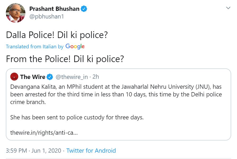Click the "sent to police custody" sentence

point(77,117)
